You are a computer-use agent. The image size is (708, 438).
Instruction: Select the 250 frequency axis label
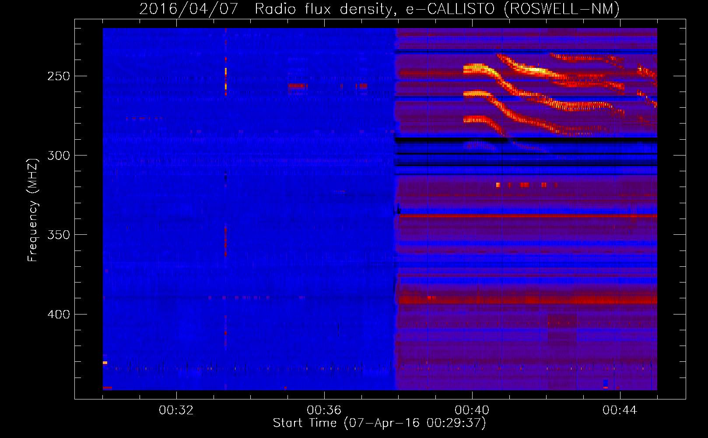point(59,76)
